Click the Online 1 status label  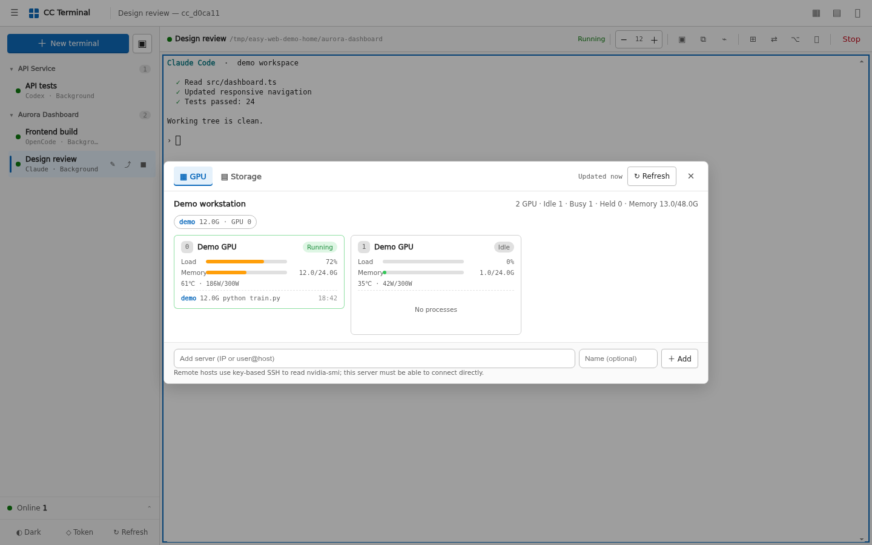coord(32,508)
